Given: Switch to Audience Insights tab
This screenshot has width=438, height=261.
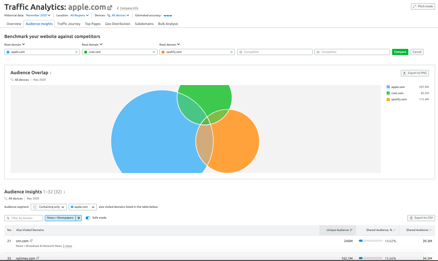Looking at the screenshot, I should (39, 24).
